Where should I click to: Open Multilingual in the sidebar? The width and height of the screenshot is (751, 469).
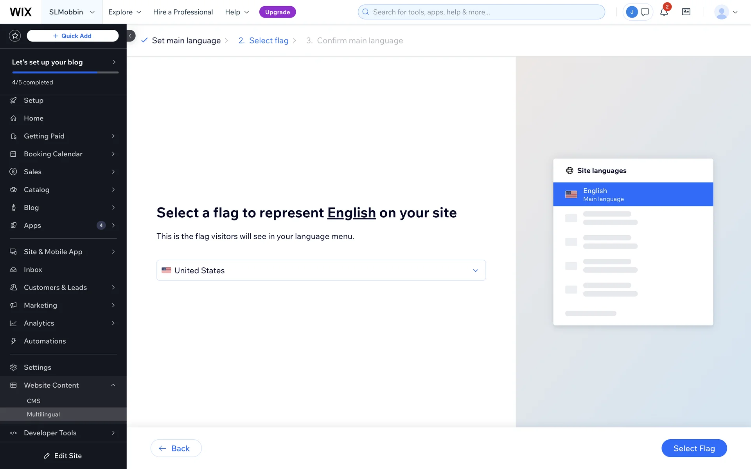click(43, 414)
